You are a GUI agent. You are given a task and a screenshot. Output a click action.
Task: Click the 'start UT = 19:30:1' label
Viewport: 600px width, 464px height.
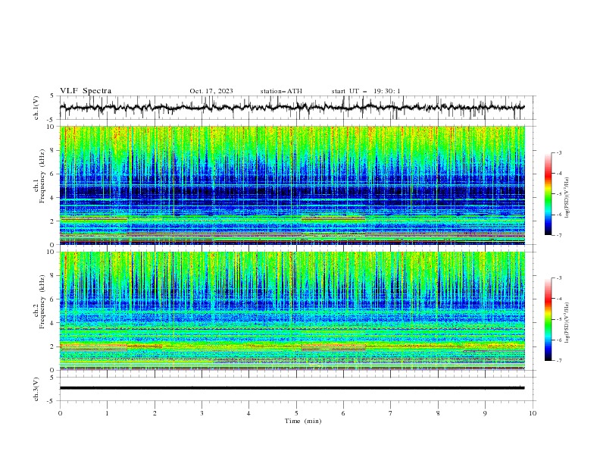click(366, 91)
